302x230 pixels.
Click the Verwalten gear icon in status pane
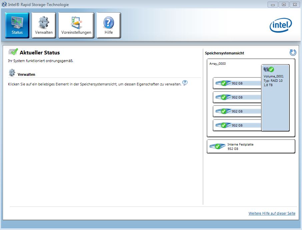click(12, 72)
